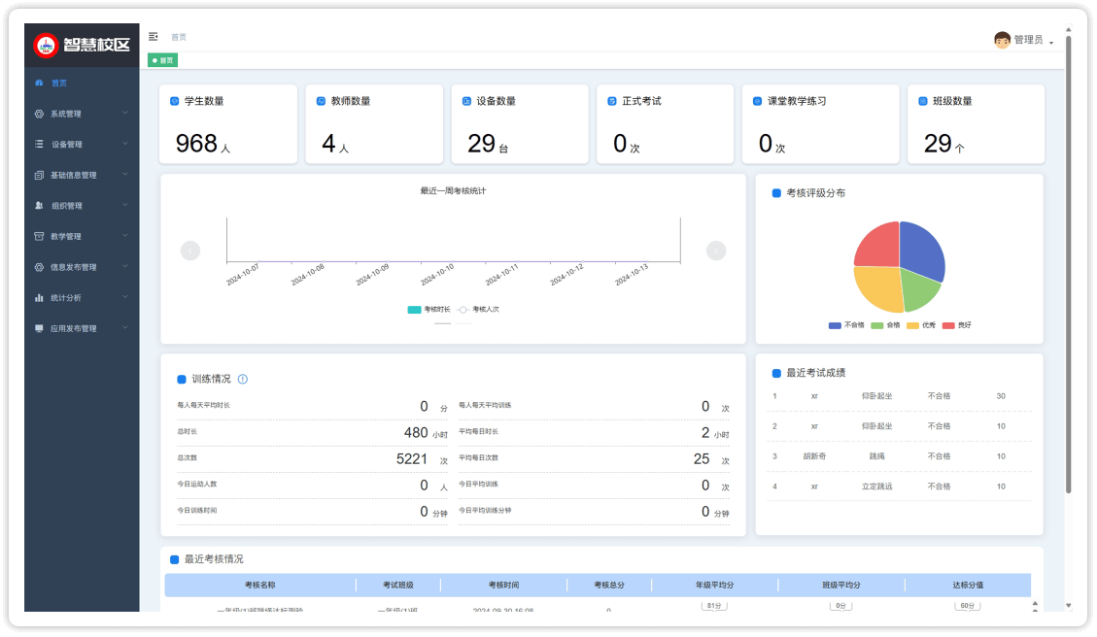Image resolution: width=1097 pixels, height=637 pixels.
Task: Click the administrator avatar icon
Action: tap(1002, 40)
